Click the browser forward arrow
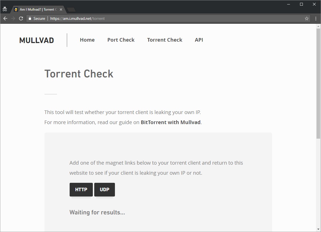This screenshot has width=321, height=232. 13,19
